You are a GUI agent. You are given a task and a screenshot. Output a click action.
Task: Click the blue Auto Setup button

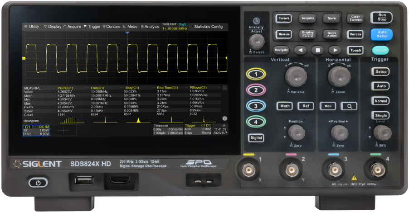(x=382, y=34)
